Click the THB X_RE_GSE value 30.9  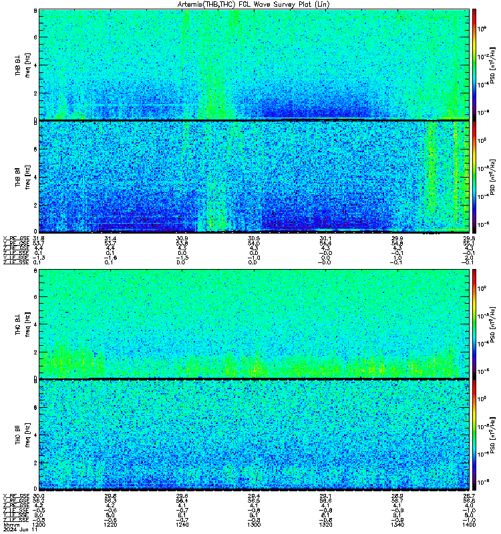(x=182, y=238)
